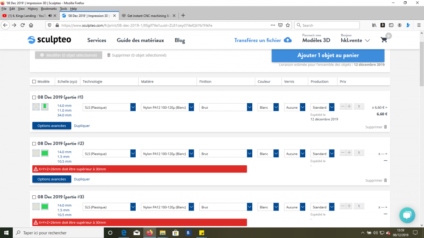The width and height of the screenshot is (424, 238).
Task: Open File Explorer from taskbar
Action: tap(162, 233)
